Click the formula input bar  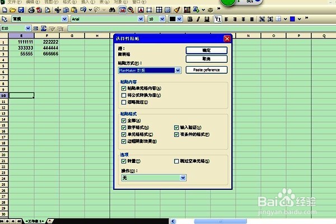click(x=202, y=29)
